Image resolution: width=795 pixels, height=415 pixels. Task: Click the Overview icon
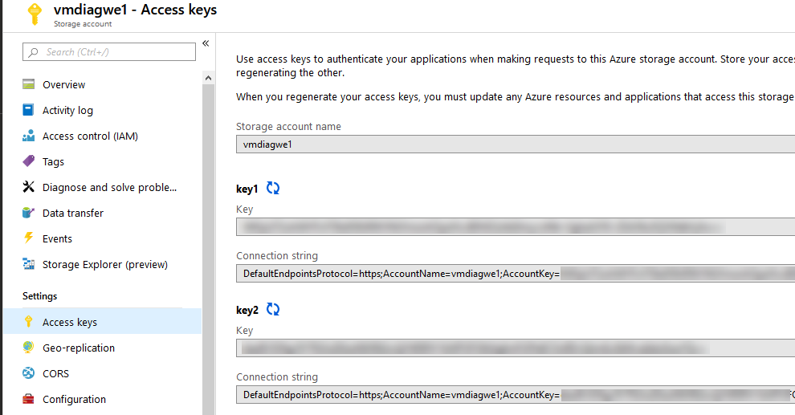point(29,84)
